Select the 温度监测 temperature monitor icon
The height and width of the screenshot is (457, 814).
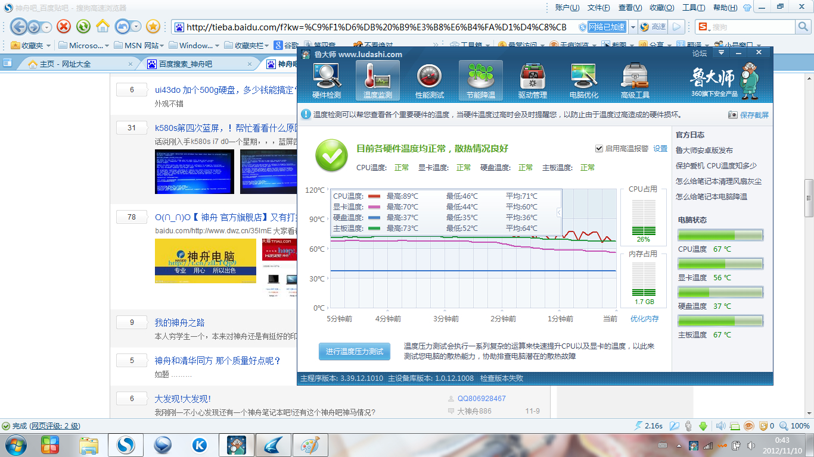378,80
